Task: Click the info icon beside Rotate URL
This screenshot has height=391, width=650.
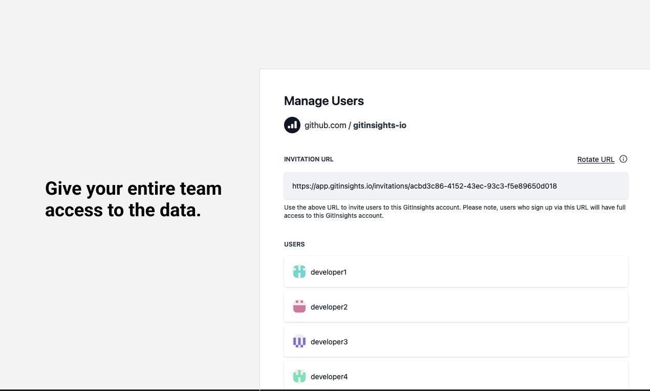Action: click(623, 159)
